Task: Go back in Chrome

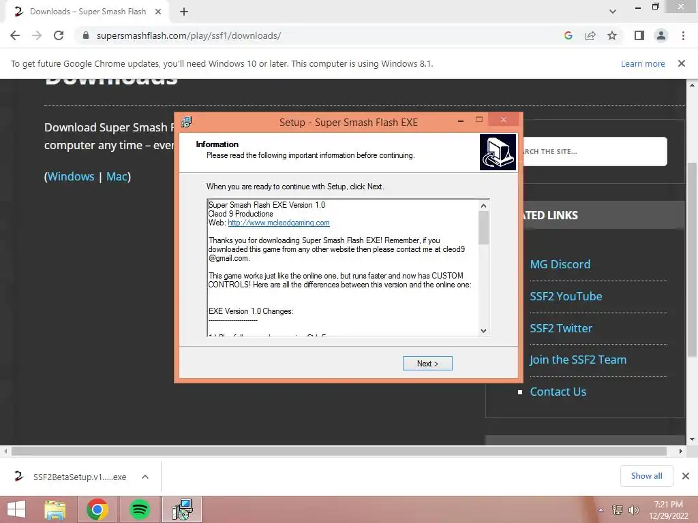Action: point(15,35)
